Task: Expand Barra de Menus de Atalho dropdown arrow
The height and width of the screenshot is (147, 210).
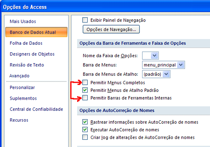Action: tap(166, 74)
